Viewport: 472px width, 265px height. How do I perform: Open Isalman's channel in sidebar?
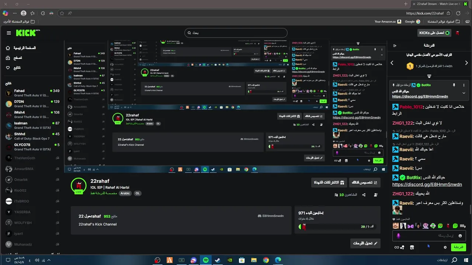click(x=32, y=126)
